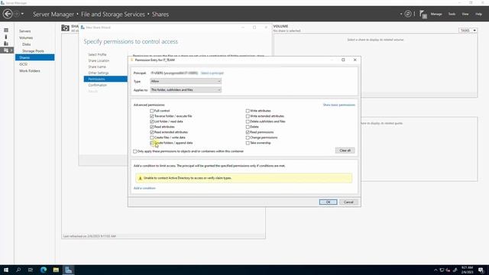
Task: Uncheck Read permissions checkbox
Action: 248,132
